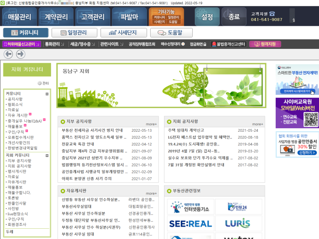Image resolution: width=319 pixels, height=239 pixels.
Task: Open 협회소식 in the sidebar
Action: tap(15, 104)
